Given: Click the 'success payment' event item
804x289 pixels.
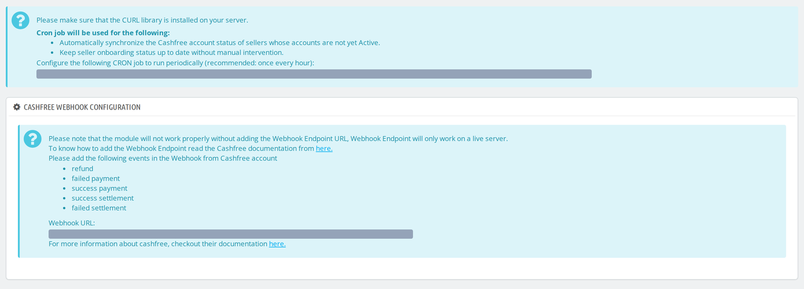Looking at the screenshot, I should (x=99, y=188).
